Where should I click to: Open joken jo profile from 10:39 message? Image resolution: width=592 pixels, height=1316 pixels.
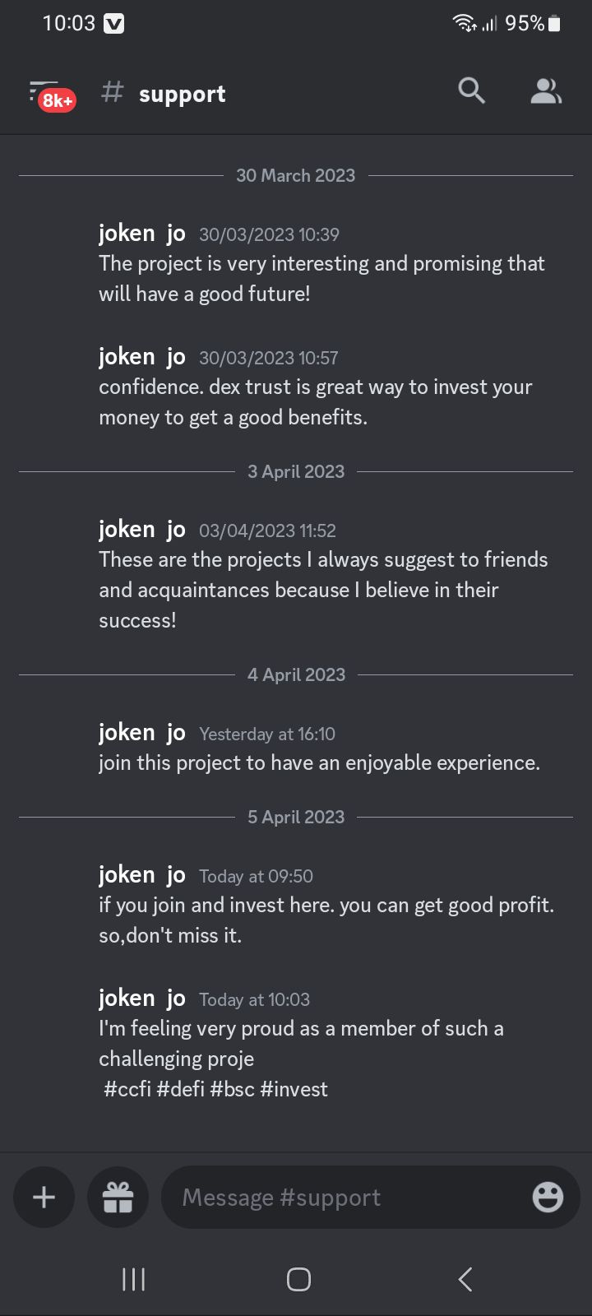click(x=142, y=234)
